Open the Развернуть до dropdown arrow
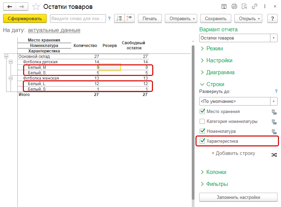This screenshot has width=281, height=207. pyautogui.click(x=274, y=101)
